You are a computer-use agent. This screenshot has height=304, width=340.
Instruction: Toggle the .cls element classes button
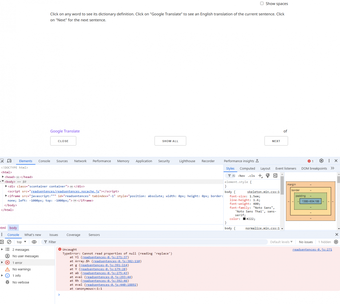click(251, 176)
